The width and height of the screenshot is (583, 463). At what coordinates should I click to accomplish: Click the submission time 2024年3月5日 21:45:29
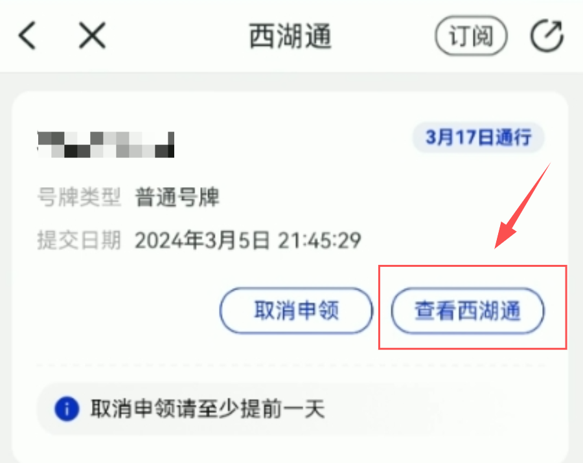[x=248, y=240]
